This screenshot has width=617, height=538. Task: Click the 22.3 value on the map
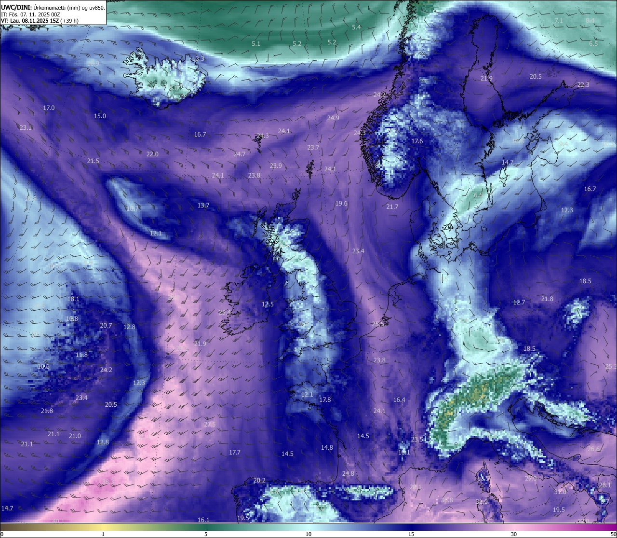point(583,85)
